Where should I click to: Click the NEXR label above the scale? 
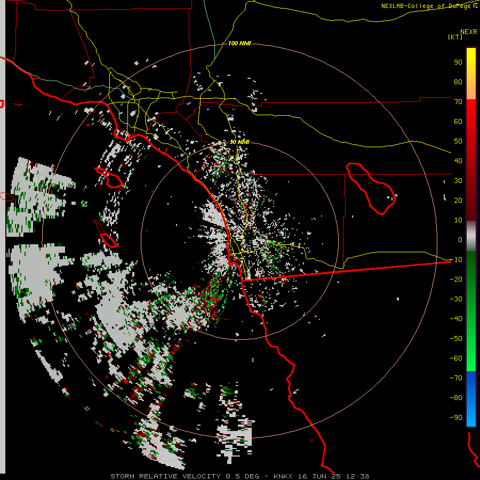pyautogui.click(x=469, y=32)
